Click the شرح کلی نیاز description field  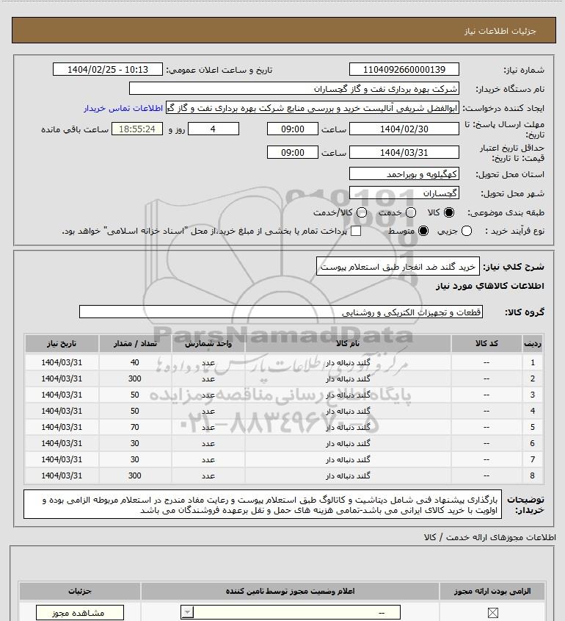pyautogui.click(x=398, y=267)
